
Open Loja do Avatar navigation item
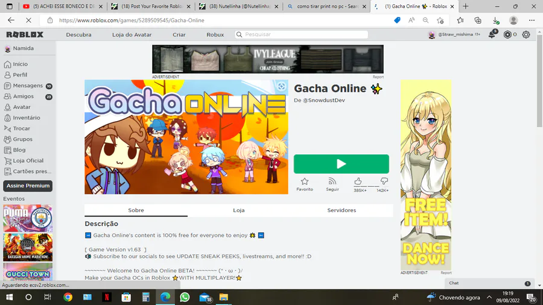click(x=132, y=34)
